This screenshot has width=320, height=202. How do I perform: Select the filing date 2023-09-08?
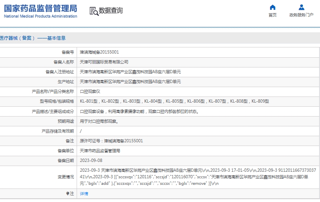(x=91, y=160)
